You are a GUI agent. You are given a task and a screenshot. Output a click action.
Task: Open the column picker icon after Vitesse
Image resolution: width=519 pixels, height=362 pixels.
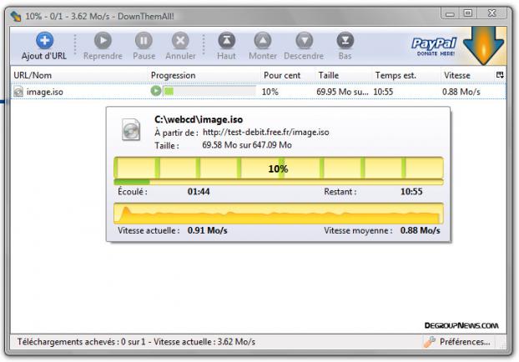click(x=500, y=75)
